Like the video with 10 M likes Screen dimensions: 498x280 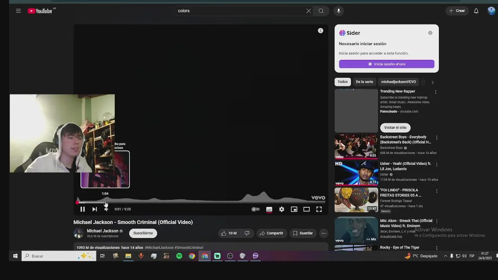click(x=229, y=233)
